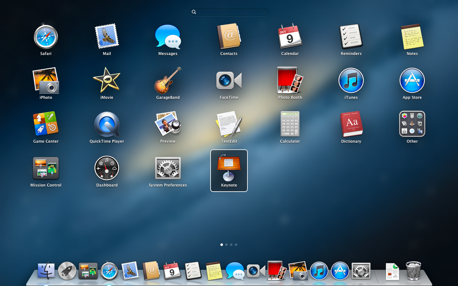Launch iPhoto from Launchpad grid
The width and height of the screenshot is (458, 286).
(46, 80)
